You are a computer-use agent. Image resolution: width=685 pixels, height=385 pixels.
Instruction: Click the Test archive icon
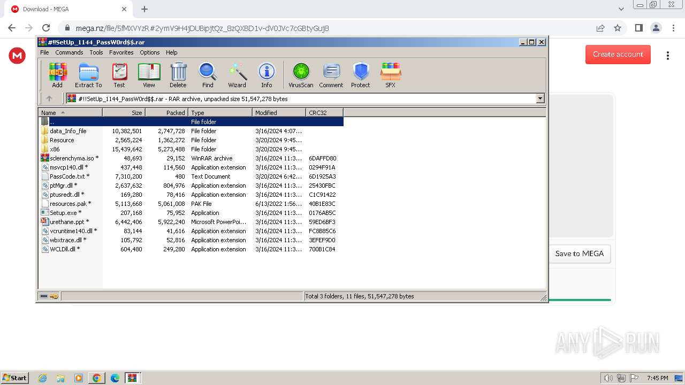tap(119, 75)
